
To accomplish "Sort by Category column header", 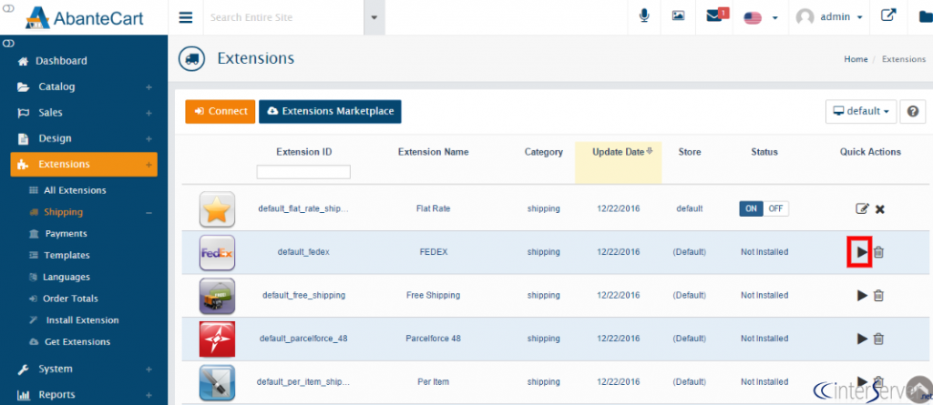I will [543, 152].
